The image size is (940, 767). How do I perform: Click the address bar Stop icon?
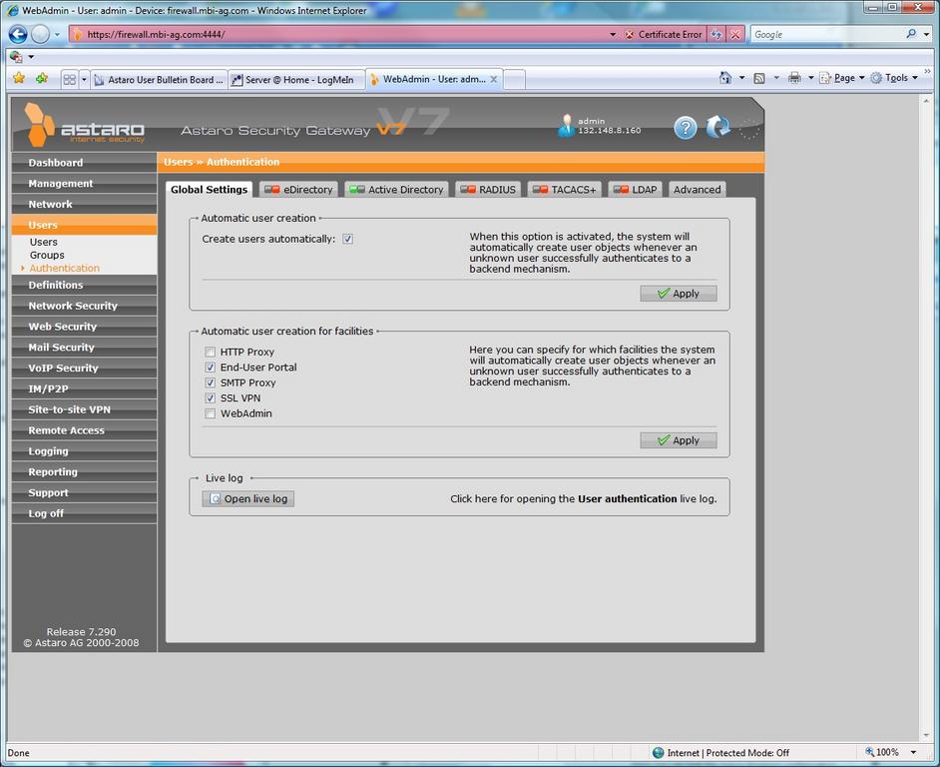click(735, 34)
